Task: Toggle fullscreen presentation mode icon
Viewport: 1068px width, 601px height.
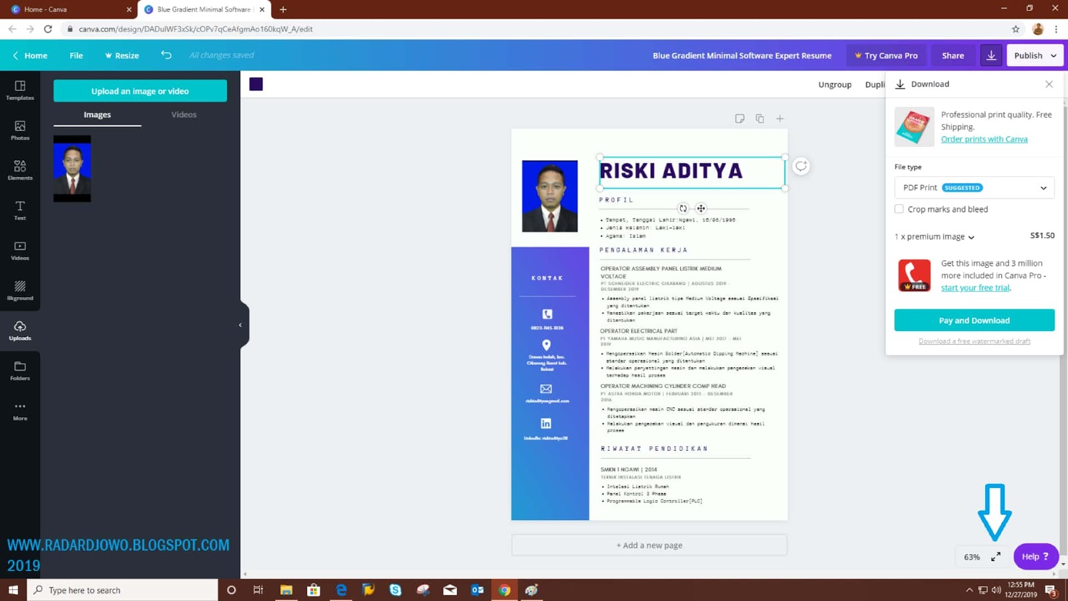Action: point(995,556)
